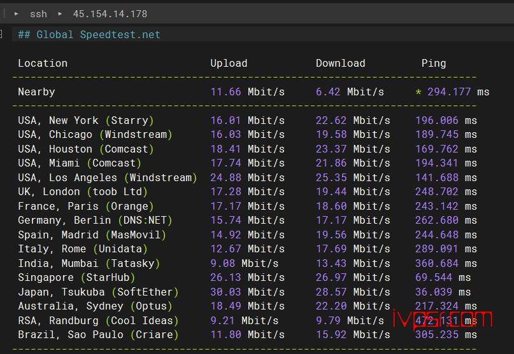514x354 pixels.
Task: Expand the arrow before ssh breadcrumb
Action: (x=16, y=14)
